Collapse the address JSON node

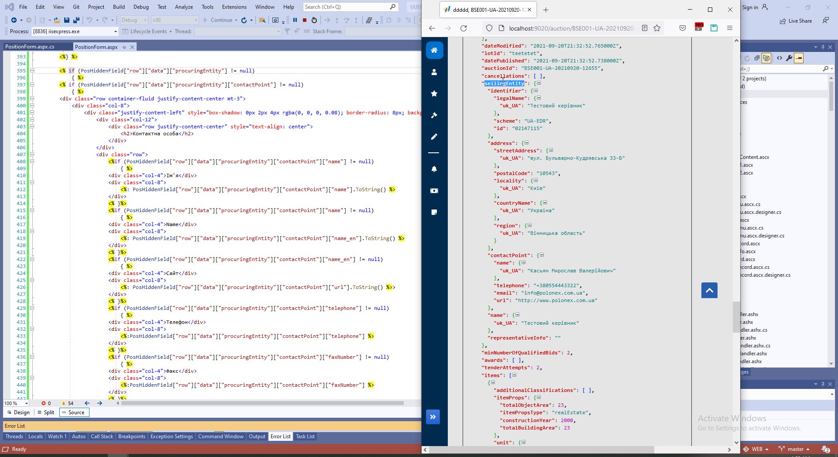coord(527,143)
